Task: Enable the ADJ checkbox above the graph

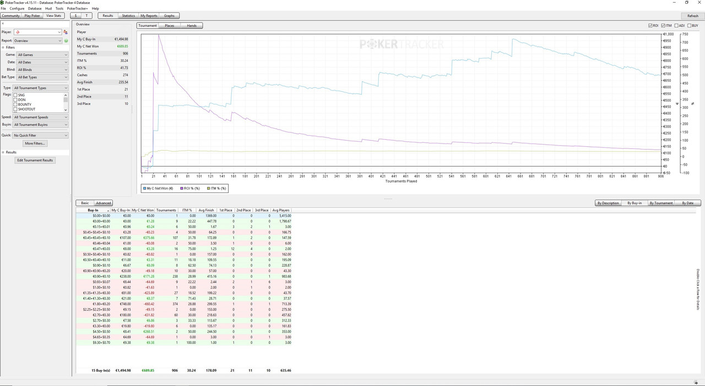Action: click(676, 25)
